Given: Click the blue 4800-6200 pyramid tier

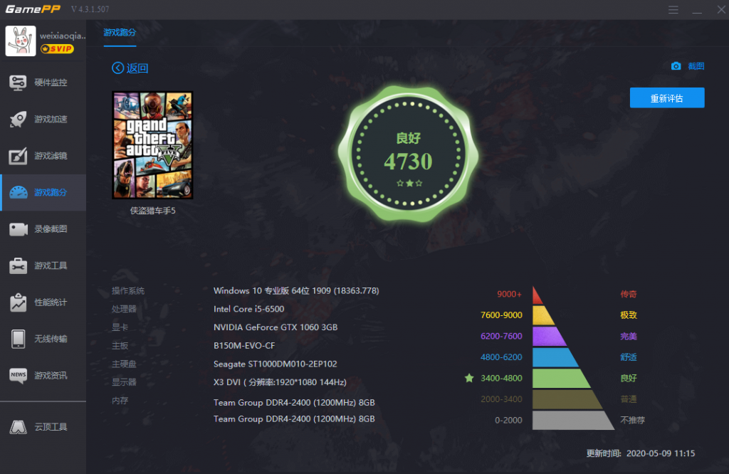Looking at the screenshot, I should [x=554, y=357].
